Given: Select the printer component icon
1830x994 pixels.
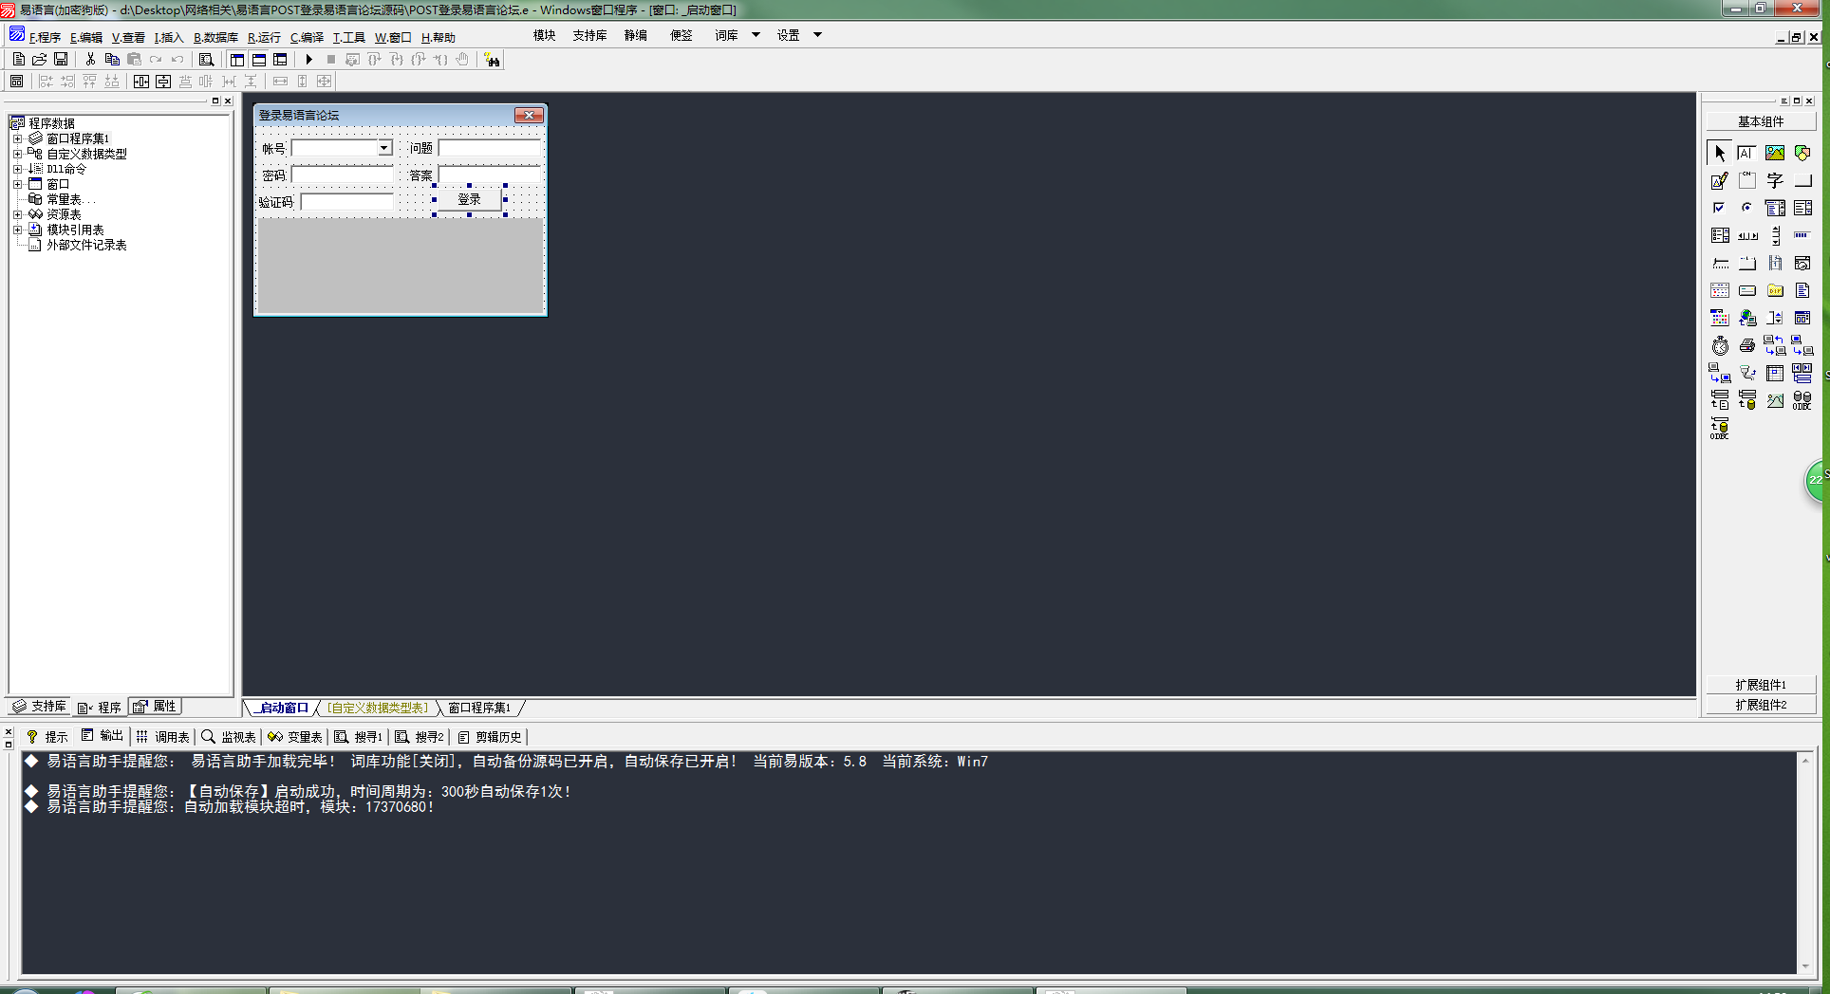Looking at the screenshot, I should coord(1746,346).
